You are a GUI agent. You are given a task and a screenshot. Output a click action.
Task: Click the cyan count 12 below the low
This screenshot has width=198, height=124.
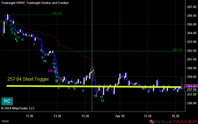click(x=102, y=101)
